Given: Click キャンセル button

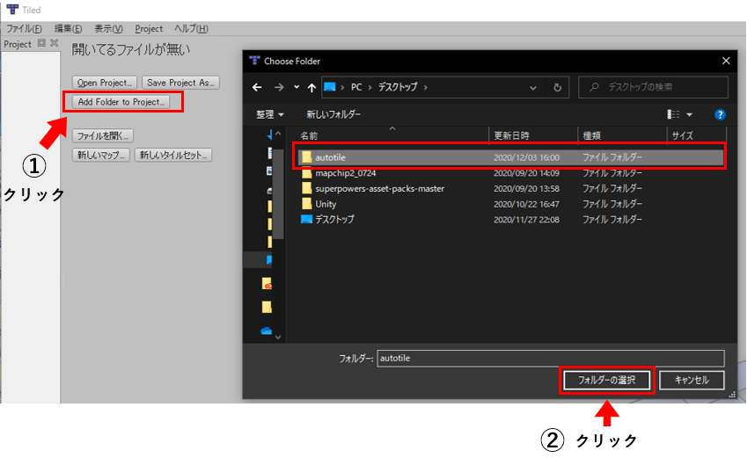Looking at the screenshot, I should click(x=692, y=380).
